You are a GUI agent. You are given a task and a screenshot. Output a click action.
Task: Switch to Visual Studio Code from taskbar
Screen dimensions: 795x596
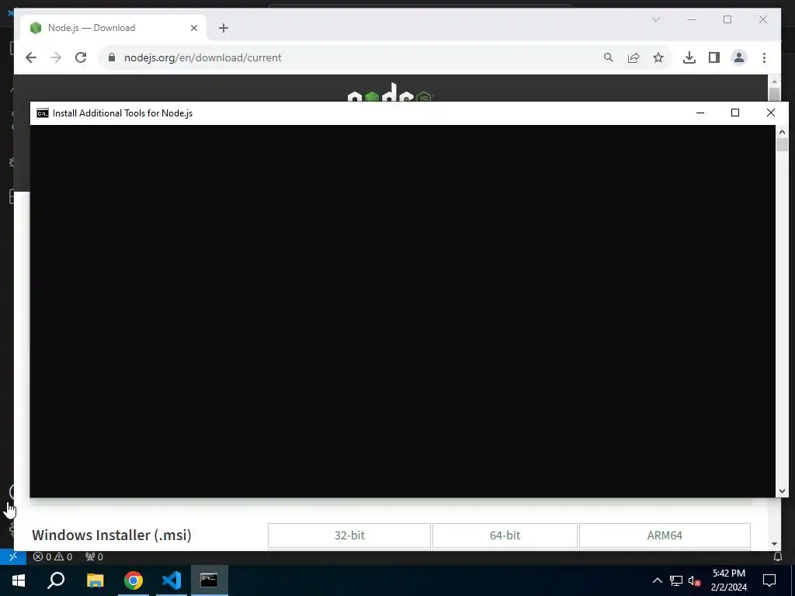[x=172, y=580]
